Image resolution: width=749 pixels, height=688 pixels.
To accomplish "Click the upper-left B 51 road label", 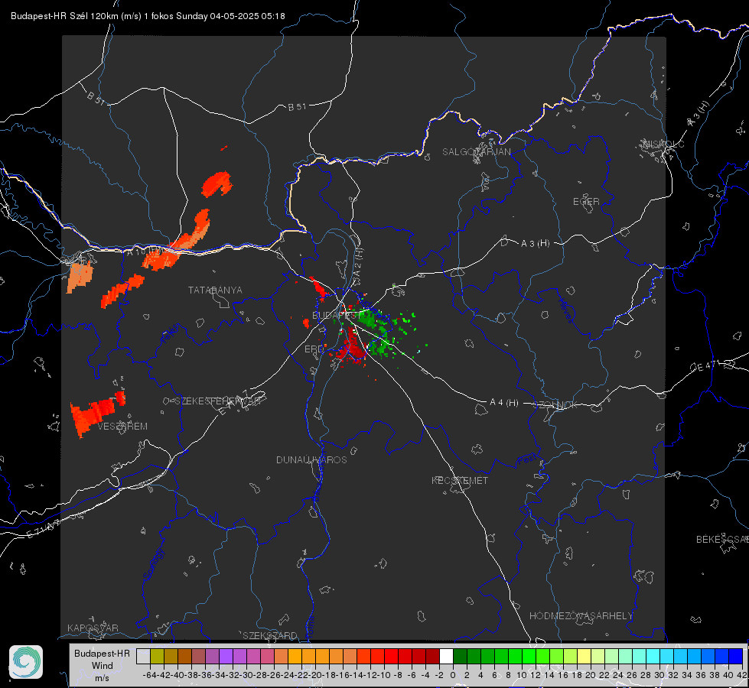I will 96,98.
